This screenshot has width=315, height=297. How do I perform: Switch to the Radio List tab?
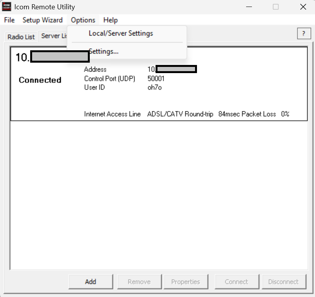coord(21,37)
